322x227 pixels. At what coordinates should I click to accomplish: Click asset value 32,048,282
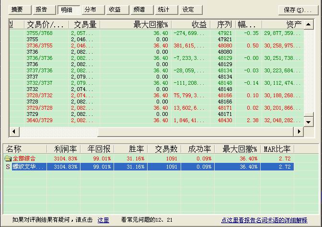click(282, 120)
